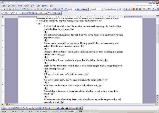Click Drawing toolbar Font Color icon
This screenshot has height=113, width=159.
63,108
